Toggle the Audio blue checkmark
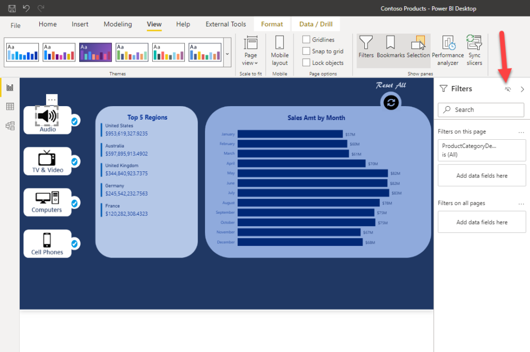This screenshot has height=352, width=530. click(75, 121)
